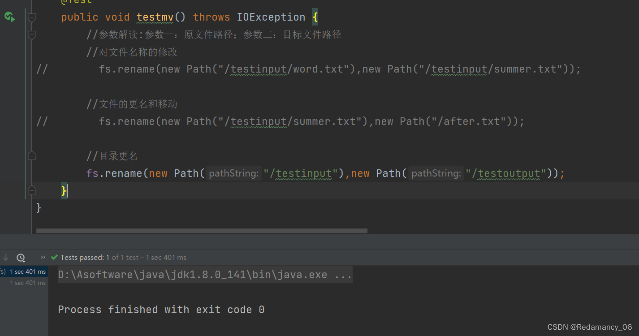Fold the 目录更名 comment line
This screenshot has height=336, width=639.
point(31,155)
